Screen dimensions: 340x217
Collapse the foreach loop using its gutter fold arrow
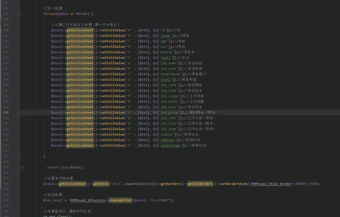19,13
